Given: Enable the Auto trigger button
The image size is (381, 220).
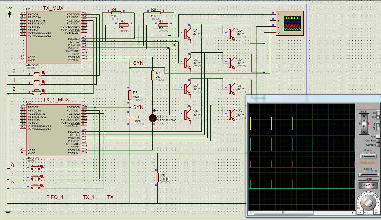Looking at the screenshot, I should 378,136.
